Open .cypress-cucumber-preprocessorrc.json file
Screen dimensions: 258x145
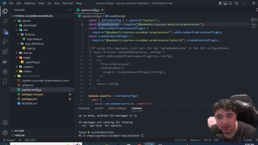(45, 81)
